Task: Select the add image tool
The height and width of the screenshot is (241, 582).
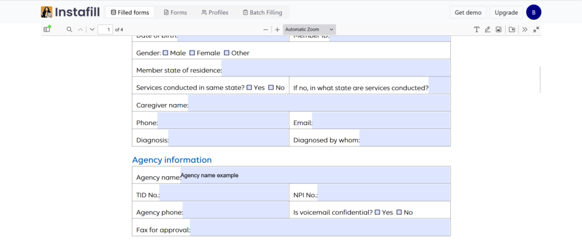Action: (x=498, y=30)
